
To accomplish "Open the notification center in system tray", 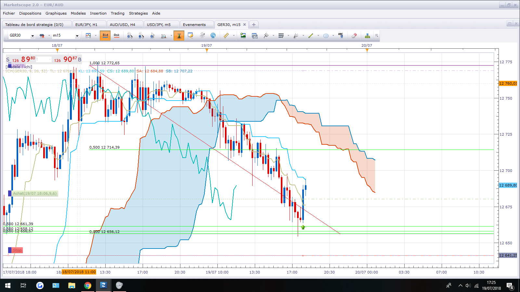I will pos(510,286).
